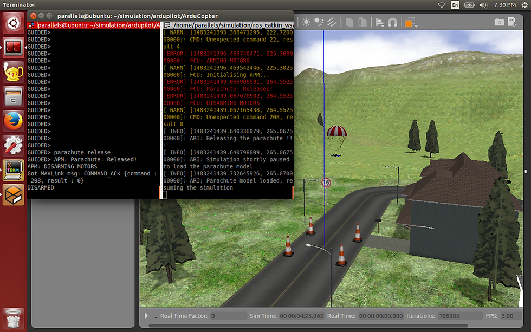Click the Real Time Factor value field
This screenshot has height=332, width=531.
(x=228, y=316)
